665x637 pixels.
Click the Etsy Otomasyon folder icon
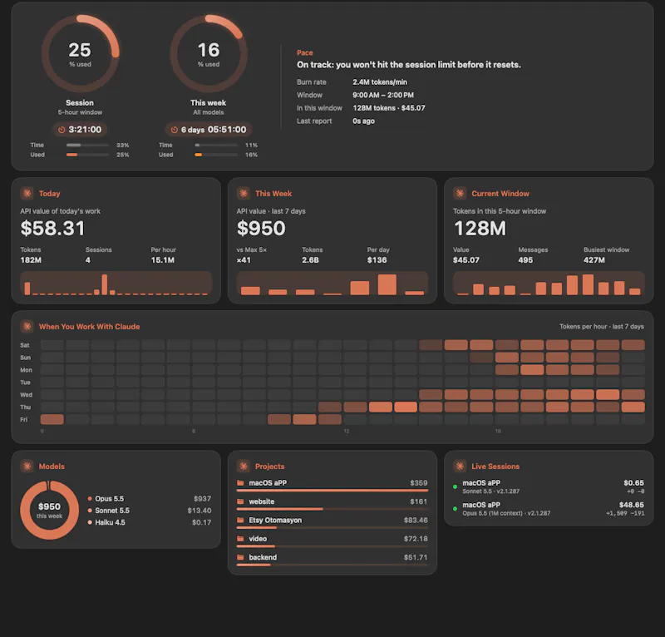[x=240, y=521]
